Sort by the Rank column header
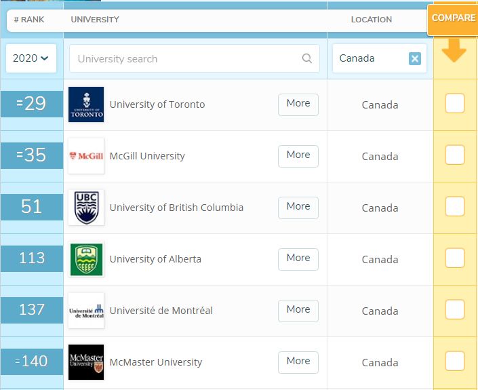Viewport: 478px width, 390px height. [x=28, y=20]
